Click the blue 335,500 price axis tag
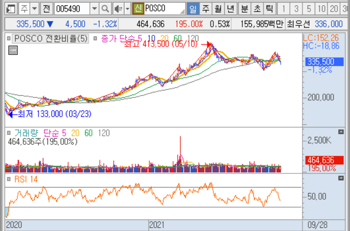 pos(324,62)
